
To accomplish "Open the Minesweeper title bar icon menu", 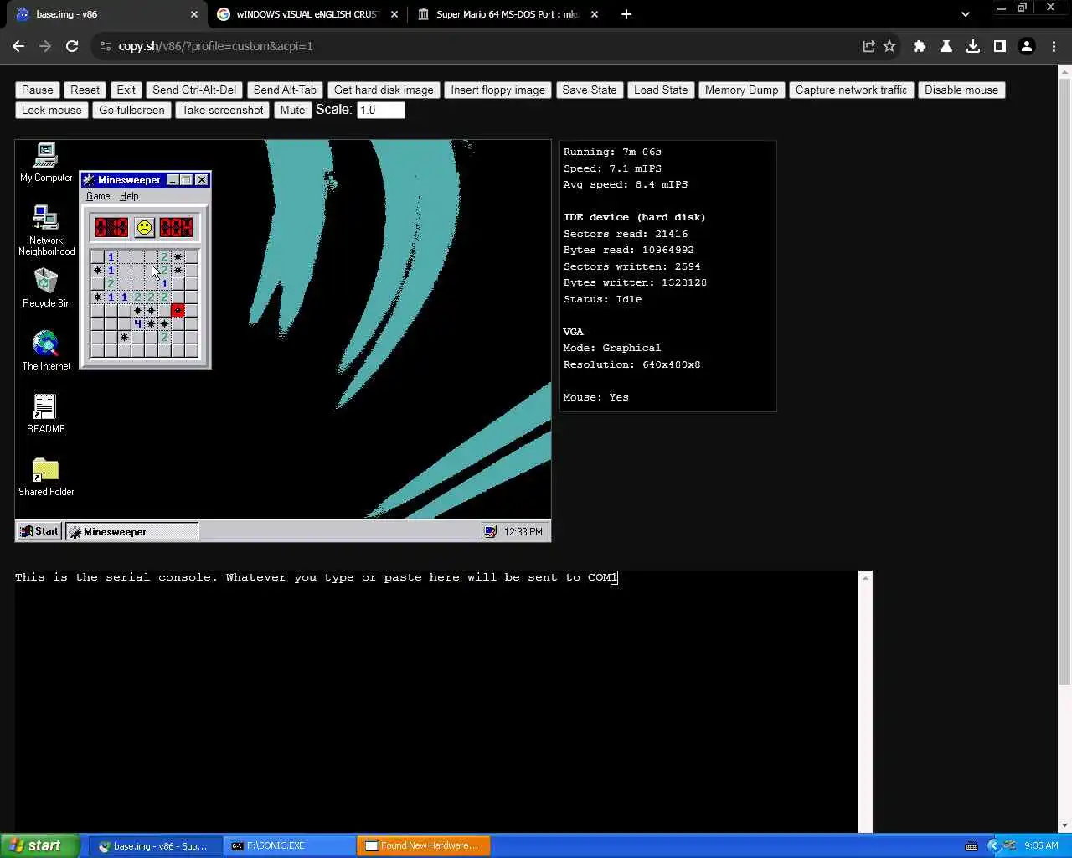I will [x=89, y=180].
